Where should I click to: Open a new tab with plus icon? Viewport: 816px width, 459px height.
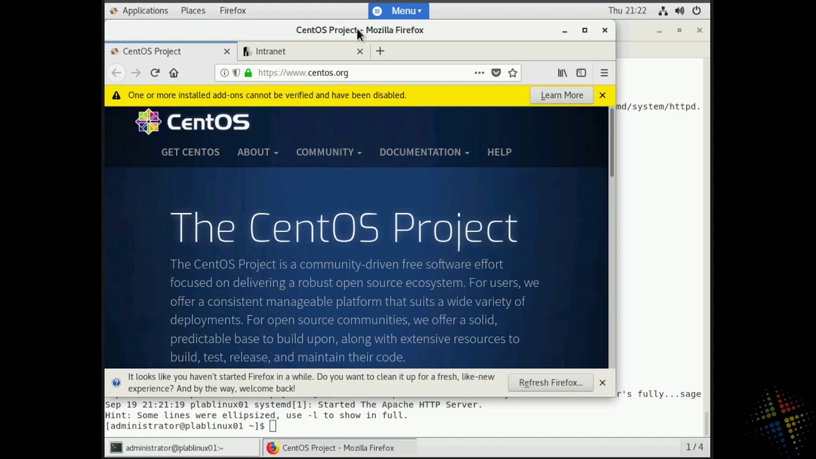pyautogui.click(x=380, y=51)
